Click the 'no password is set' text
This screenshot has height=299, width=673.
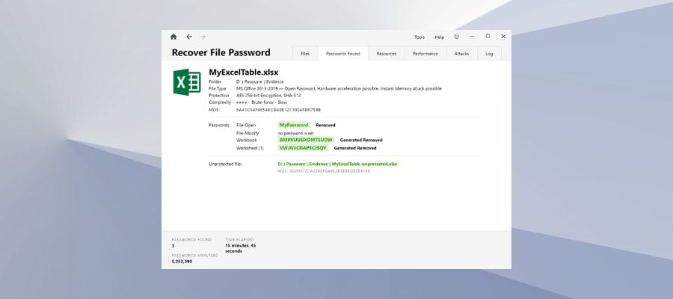[295, 133]
